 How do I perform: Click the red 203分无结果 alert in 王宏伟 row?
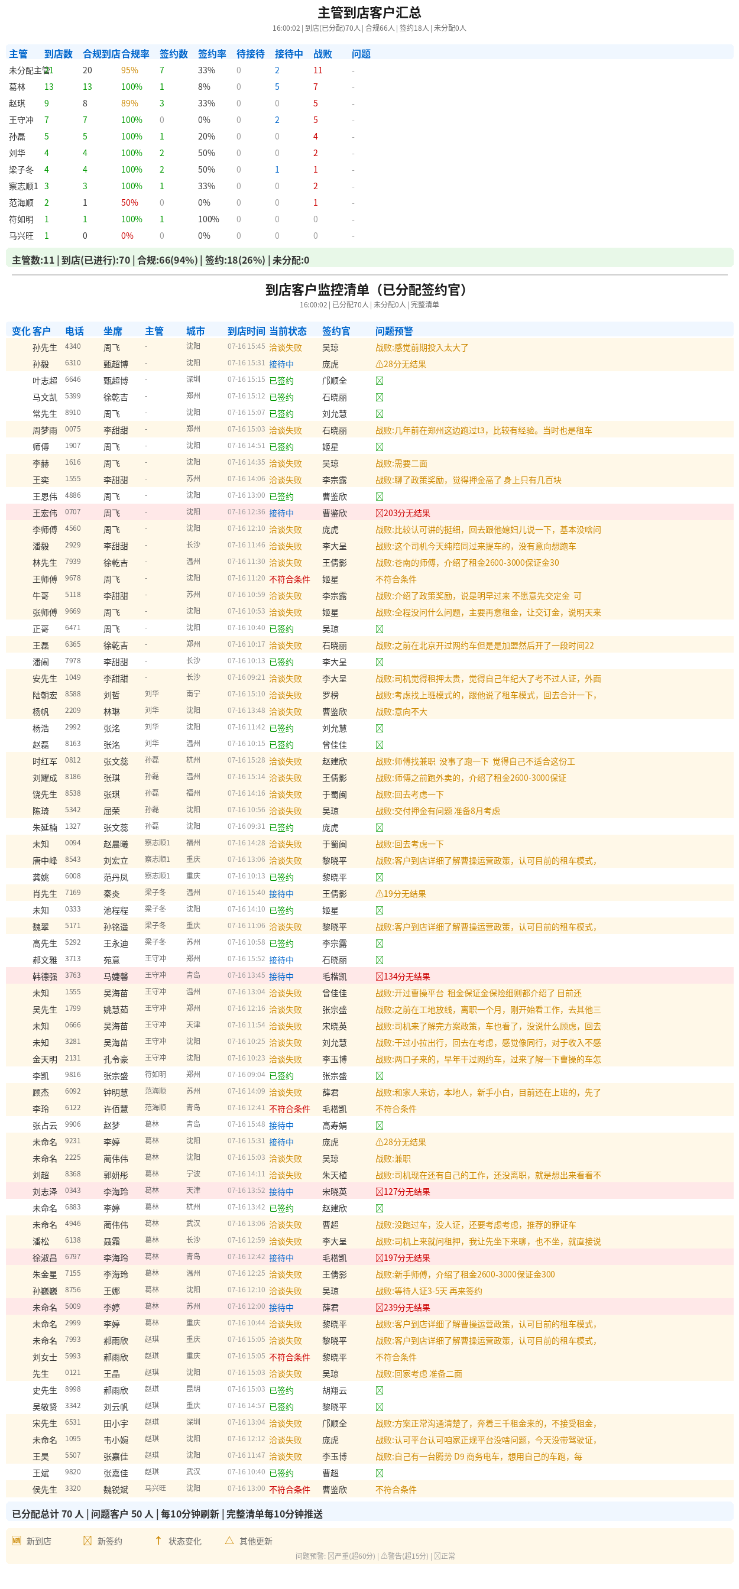[x=403, y=513]
